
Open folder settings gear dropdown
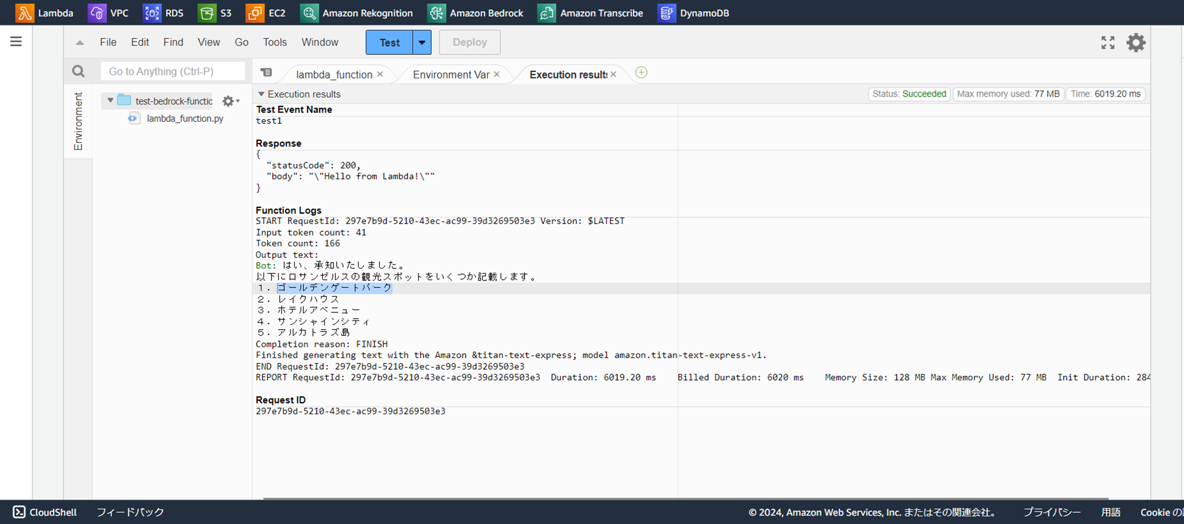(230, 101)
